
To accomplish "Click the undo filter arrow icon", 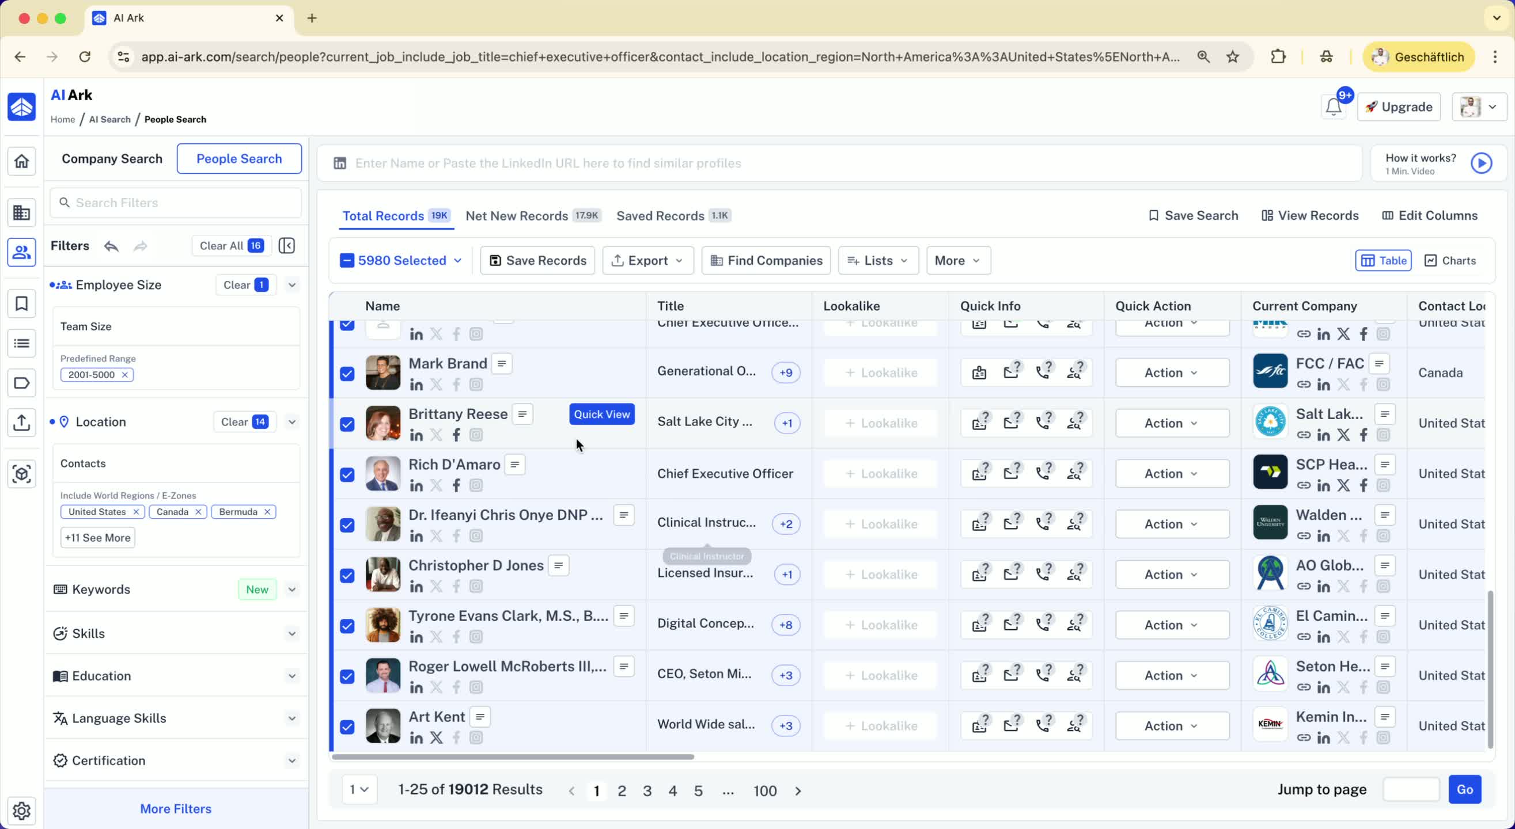I will [111, 246].
